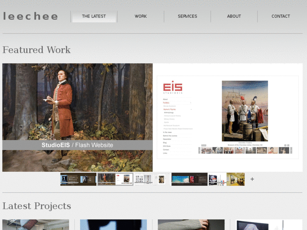Open the fourth Latest Projects thumbnail

click(x=269, y=225)
